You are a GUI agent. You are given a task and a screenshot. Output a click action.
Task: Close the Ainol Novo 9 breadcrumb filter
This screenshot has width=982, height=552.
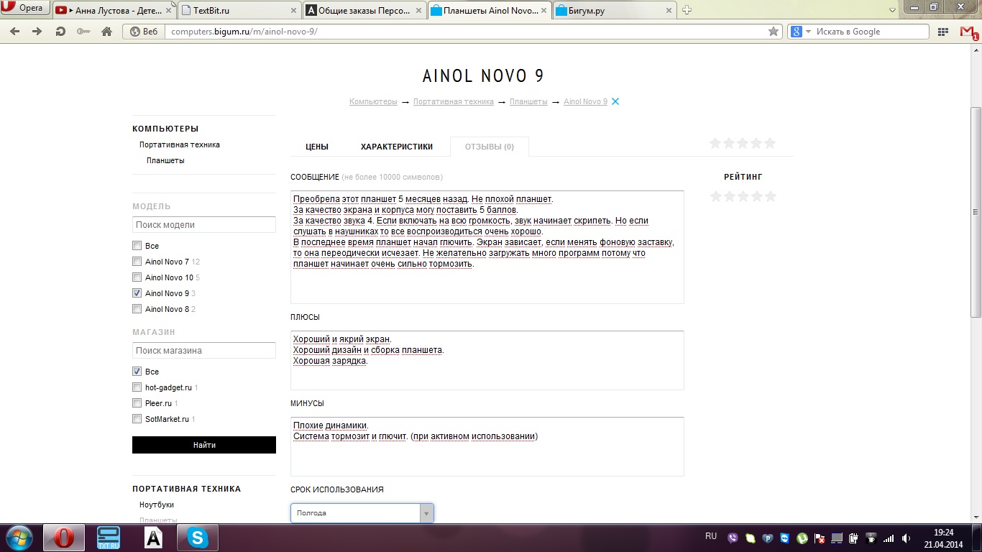[615, 101]
